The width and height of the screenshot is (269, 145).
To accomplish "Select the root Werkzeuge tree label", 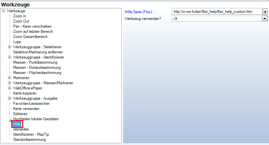I will 16,11.
